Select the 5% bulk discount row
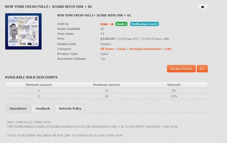Viewport: 227px width, 143px height. [x=107, y=90]
